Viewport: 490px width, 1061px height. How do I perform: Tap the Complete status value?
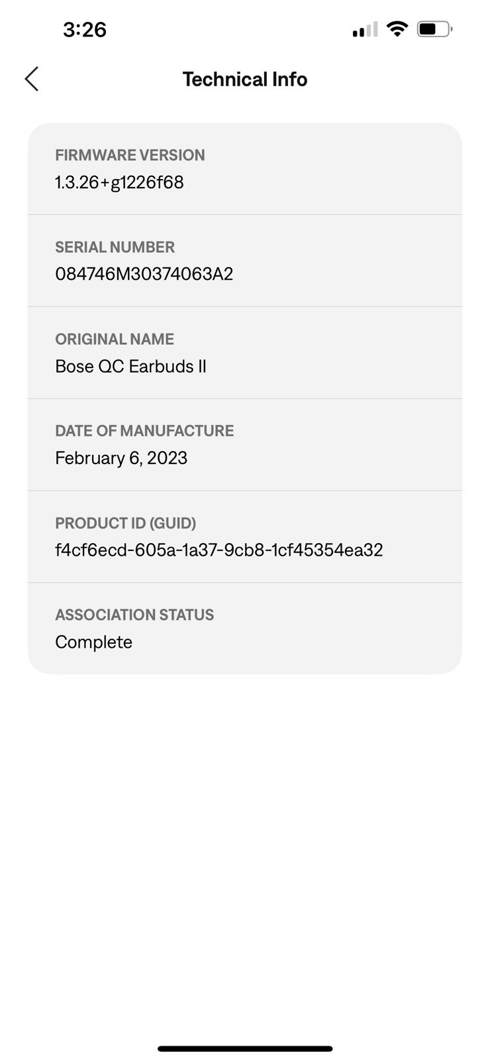coord(93,642)
